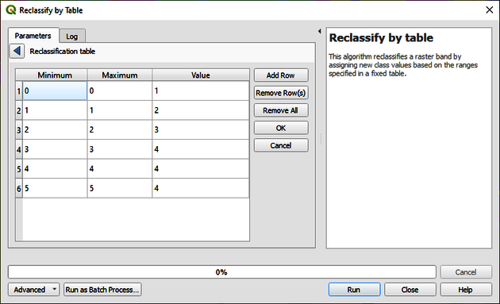The height and width of the screenshot is (304, 500).
Task: Click the Reclassification table label
Action: click(x=63, y=52)
